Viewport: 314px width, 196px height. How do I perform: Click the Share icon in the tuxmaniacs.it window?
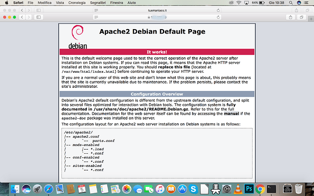297,10
